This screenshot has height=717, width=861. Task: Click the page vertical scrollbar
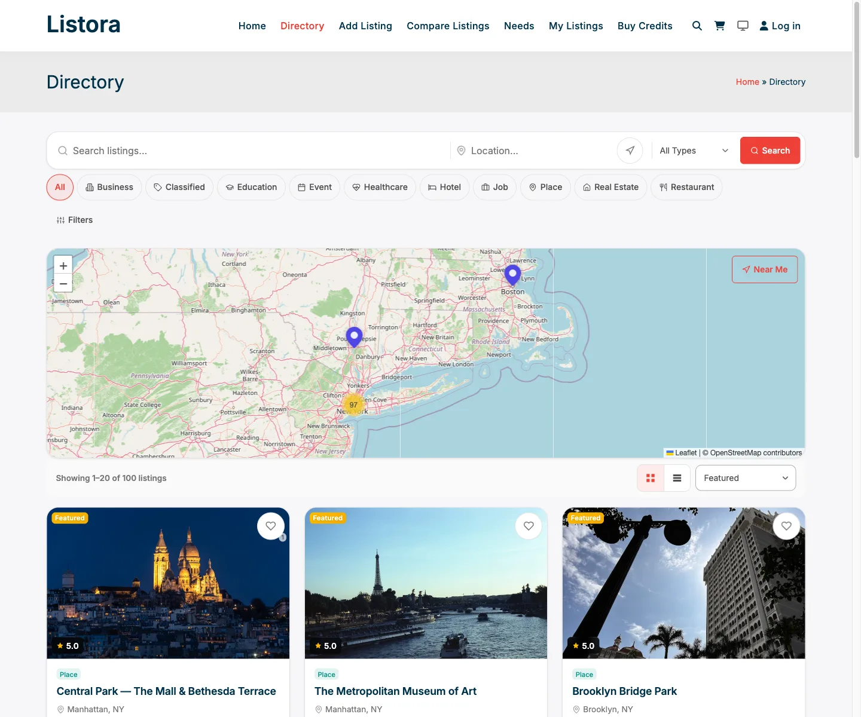(856, 81)
